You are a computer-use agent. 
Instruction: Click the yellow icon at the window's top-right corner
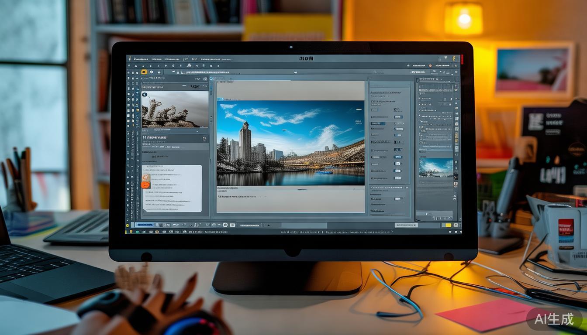454,58
